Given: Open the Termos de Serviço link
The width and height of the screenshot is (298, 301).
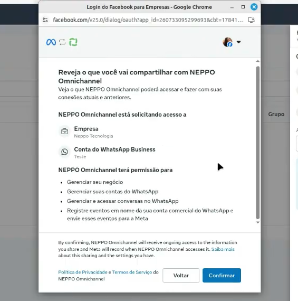Looking at the screenshot, I should [132, 272].
